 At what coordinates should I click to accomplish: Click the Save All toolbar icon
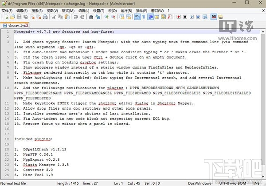pyautogui.click(x=26, y=17)
